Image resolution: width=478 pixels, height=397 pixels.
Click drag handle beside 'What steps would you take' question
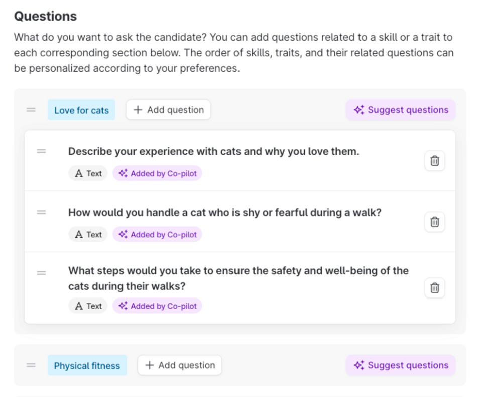(41, 273)
